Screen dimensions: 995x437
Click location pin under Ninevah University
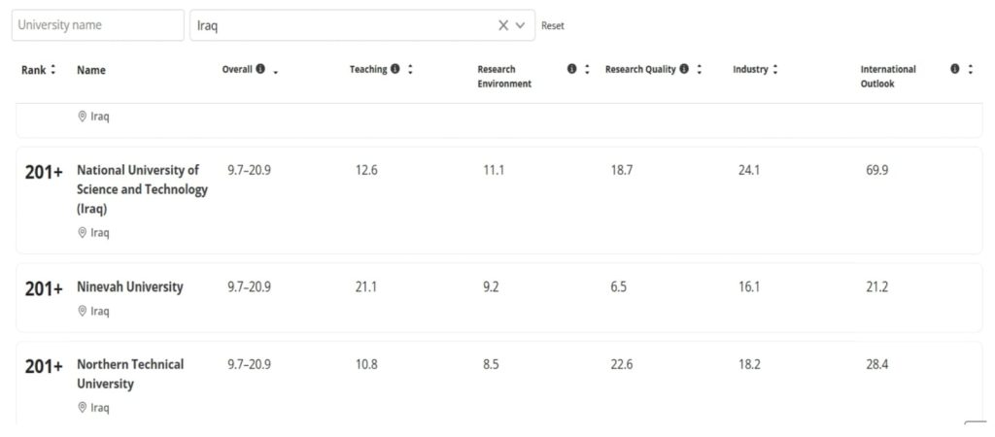tap(83, 311)
